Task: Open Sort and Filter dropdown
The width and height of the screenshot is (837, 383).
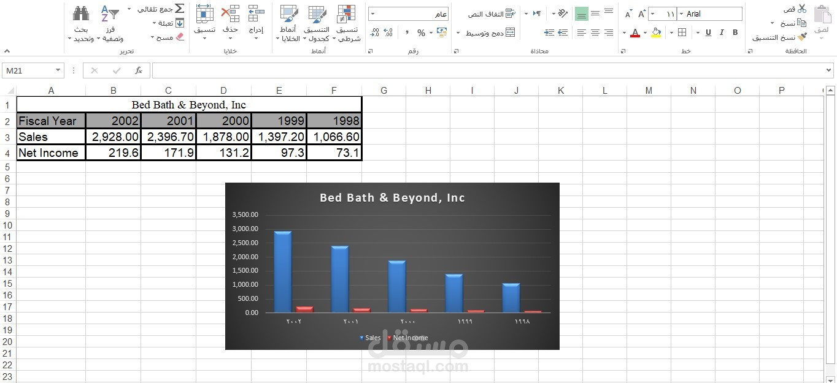Action: point(110,24)
